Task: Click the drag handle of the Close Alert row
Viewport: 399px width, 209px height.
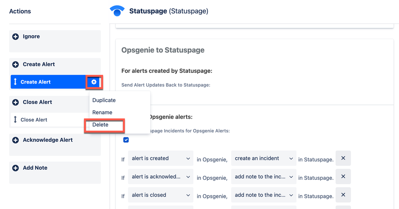Action: (15, 119)
